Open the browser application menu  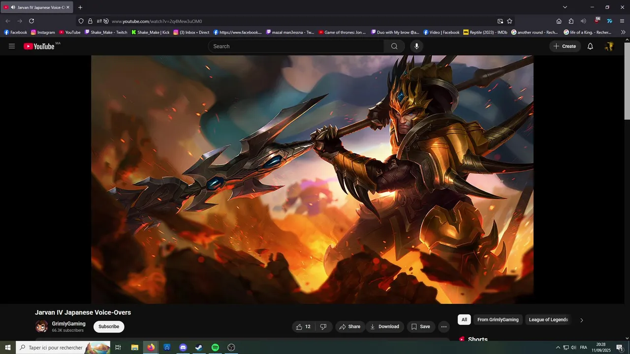tap(622, 21)
